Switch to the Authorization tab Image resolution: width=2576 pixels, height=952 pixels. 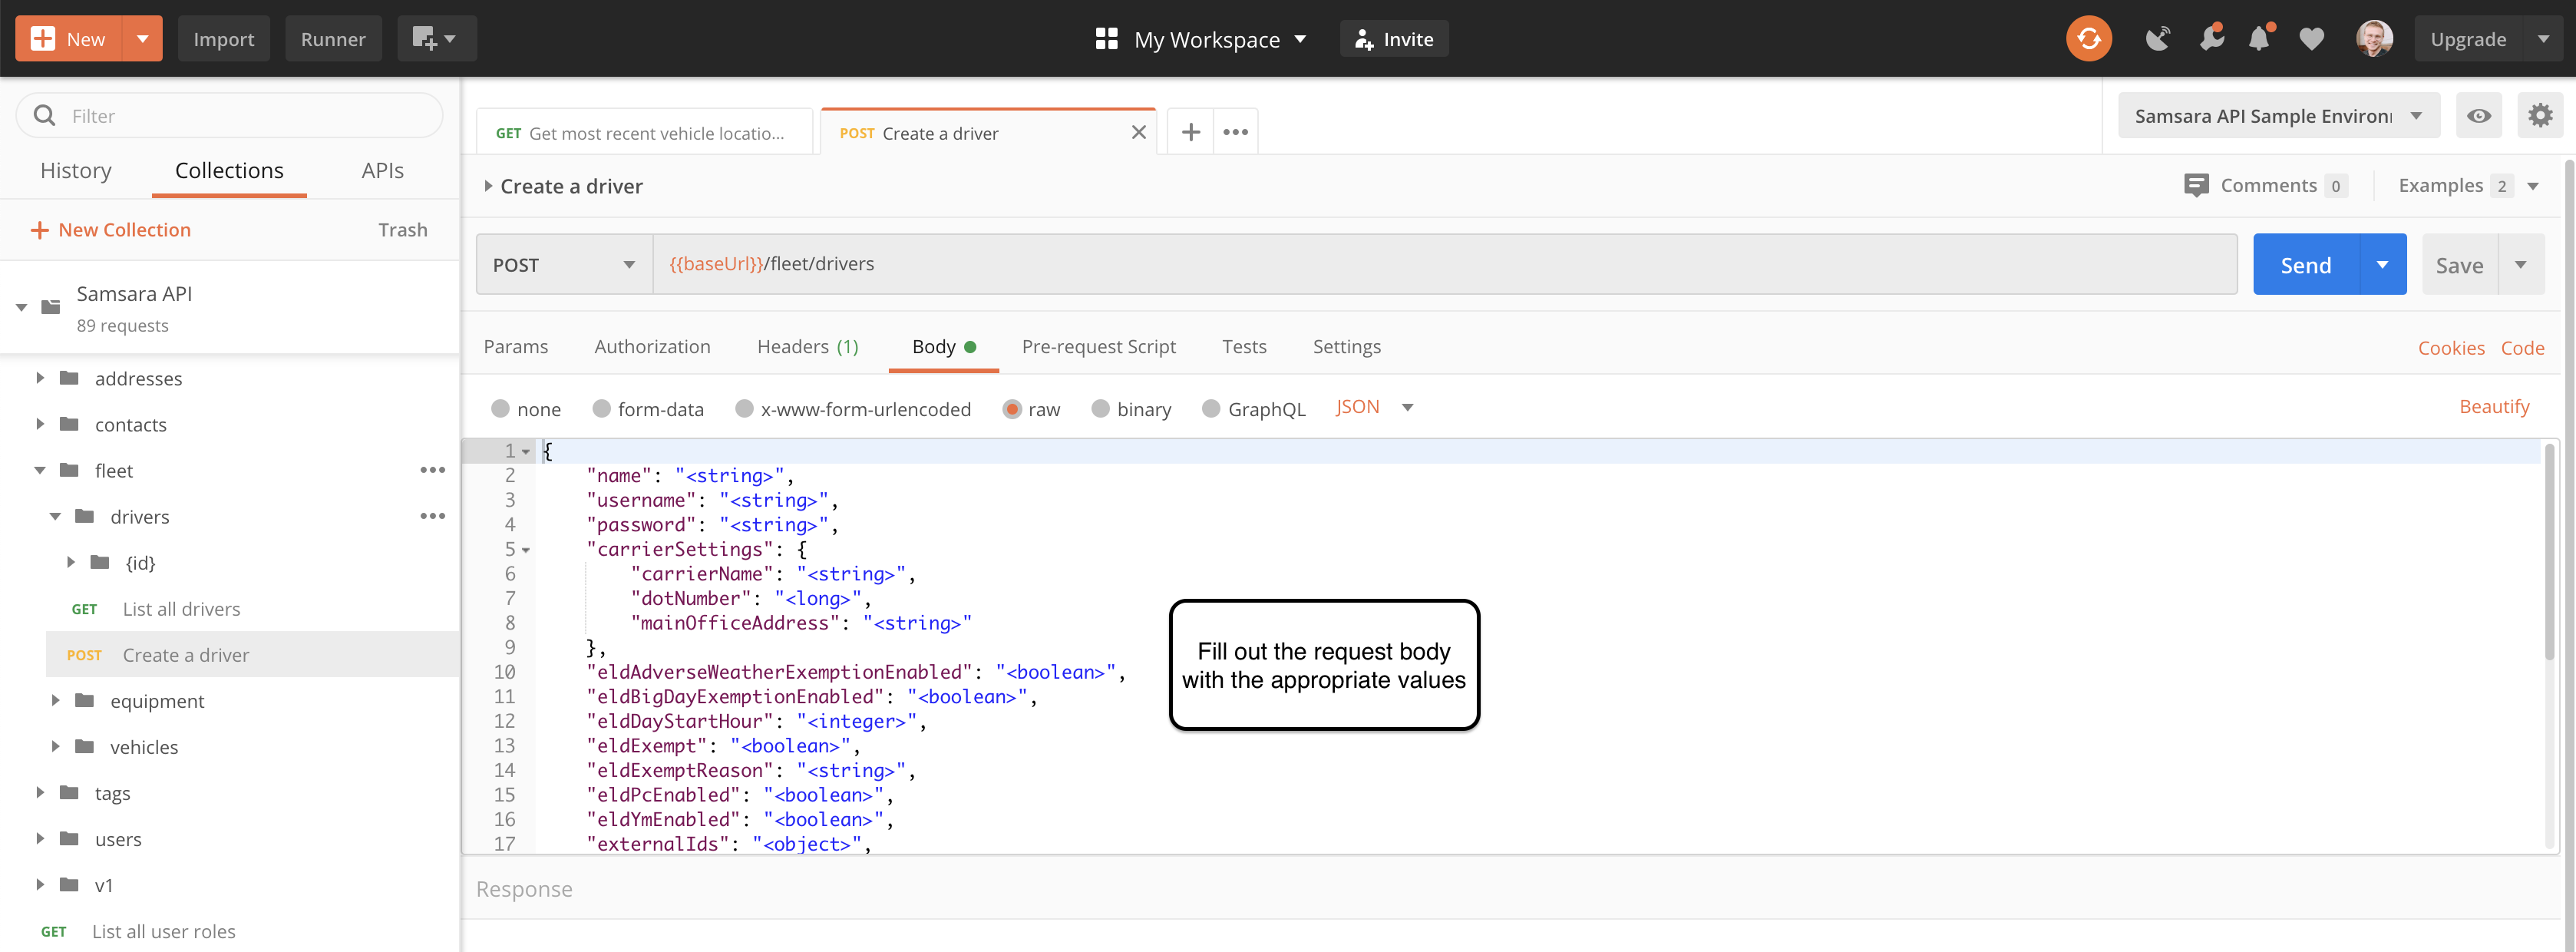(652, 347)
